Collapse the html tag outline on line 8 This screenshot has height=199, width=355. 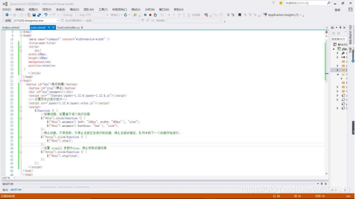pos(21,32)
